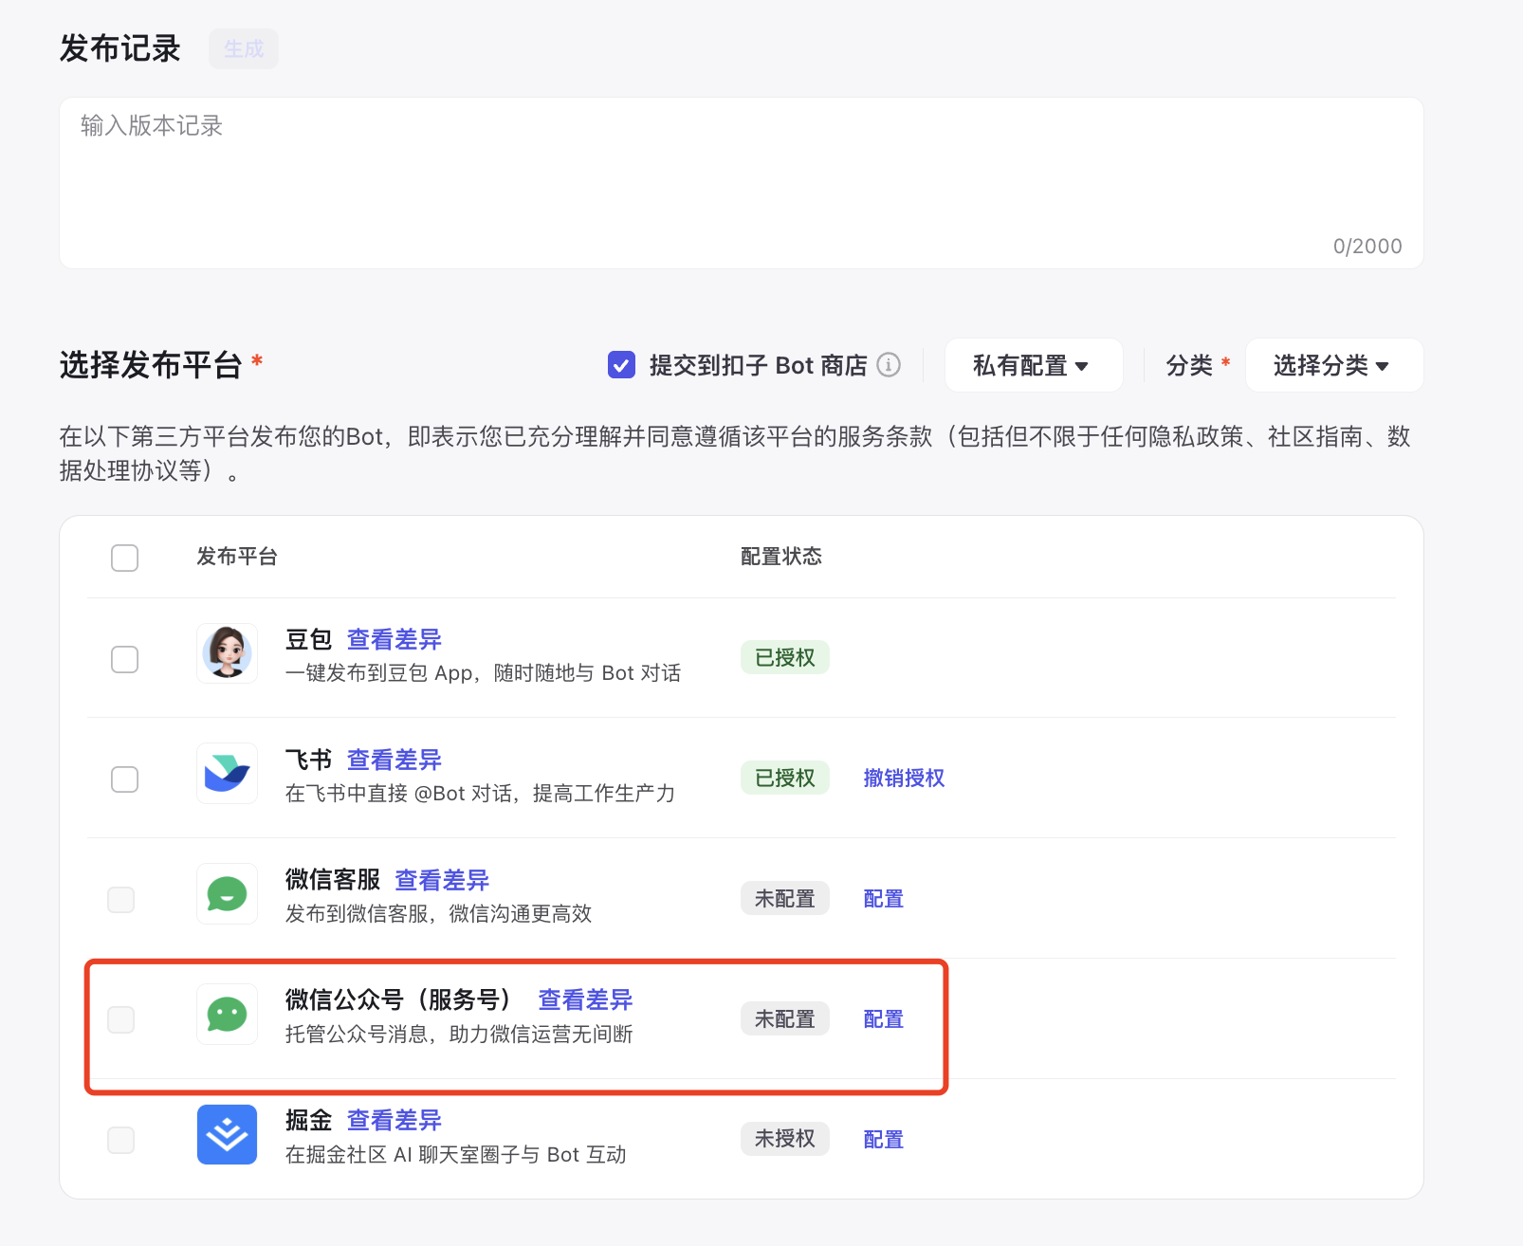Enable the checkbox for 飞书 platform
This screenshot has width=1523, height=1246.
pos(124,779)
